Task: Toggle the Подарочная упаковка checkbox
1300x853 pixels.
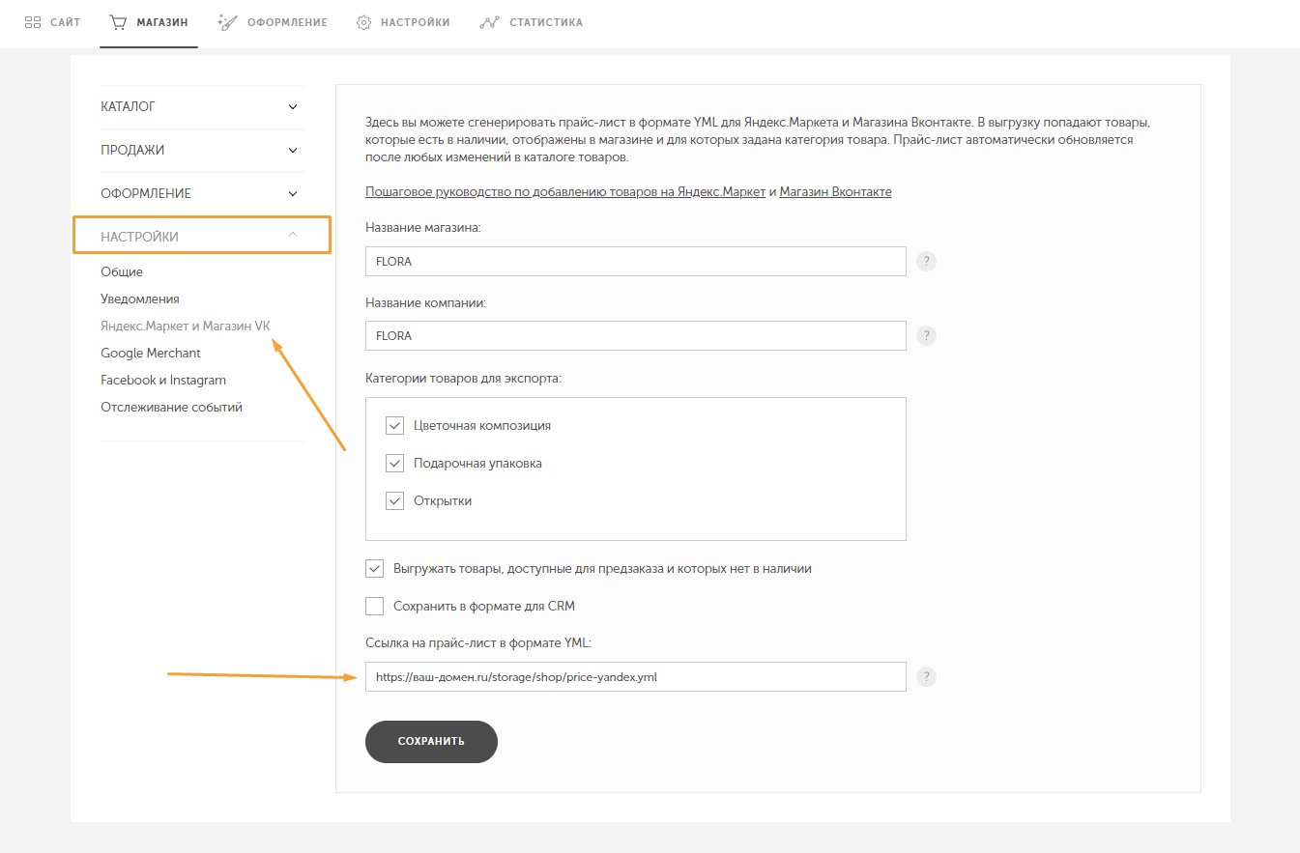Action: coord(394,464)
